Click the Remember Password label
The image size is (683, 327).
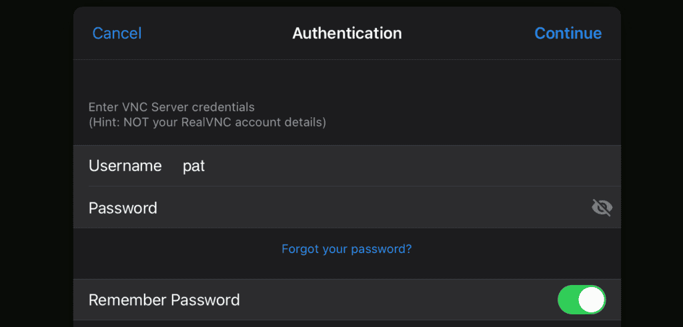click(x=164, y=300)
